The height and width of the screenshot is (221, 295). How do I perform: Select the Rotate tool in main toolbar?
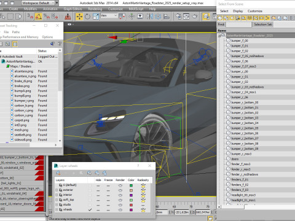(87, 17)
